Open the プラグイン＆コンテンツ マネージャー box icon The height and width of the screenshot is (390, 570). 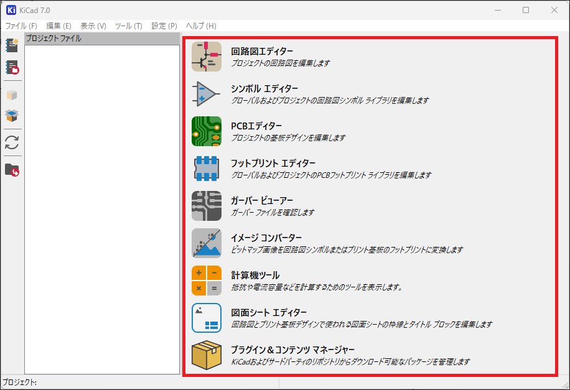207,355
